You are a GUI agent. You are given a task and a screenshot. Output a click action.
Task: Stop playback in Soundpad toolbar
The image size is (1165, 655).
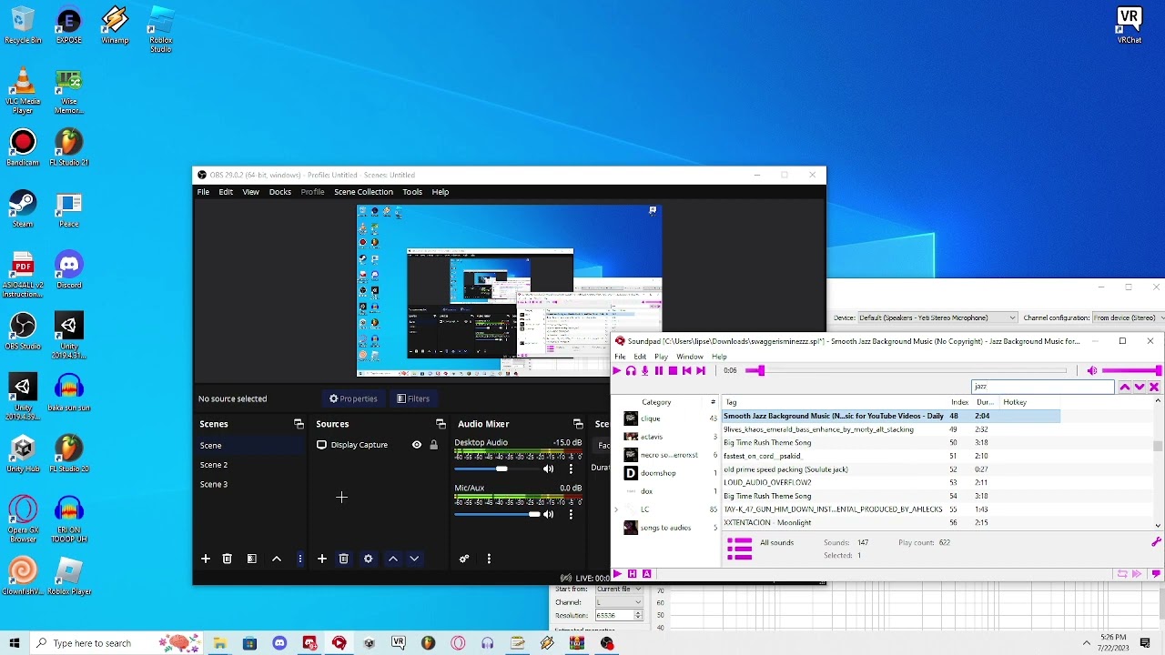coord(673,370)
